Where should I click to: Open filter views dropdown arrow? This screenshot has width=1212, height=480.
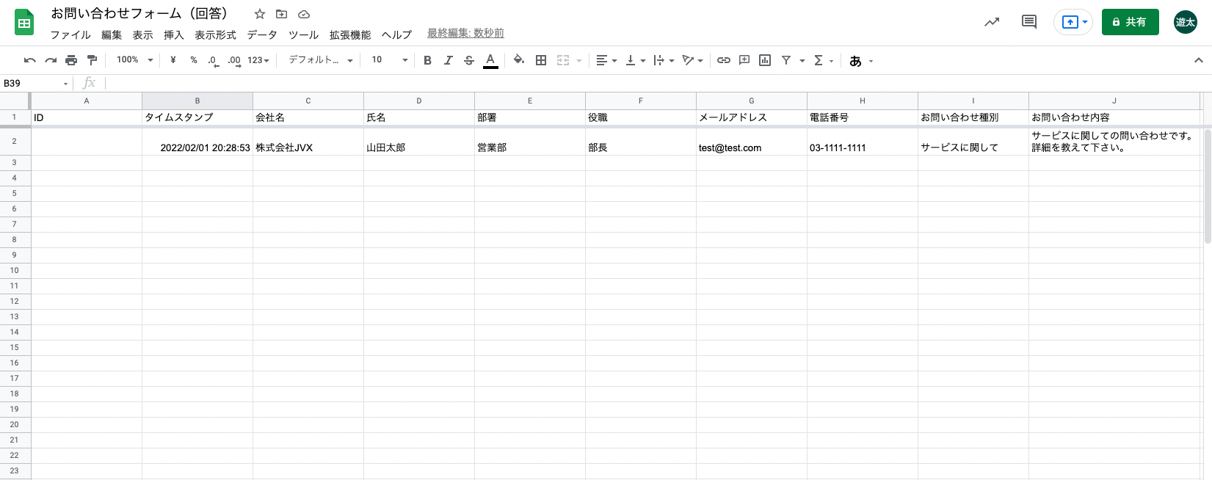802,61
